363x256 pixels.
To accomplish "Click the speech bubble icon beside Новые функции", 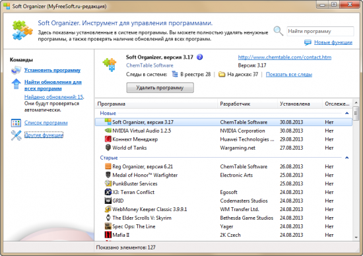I will pos(308,43).
